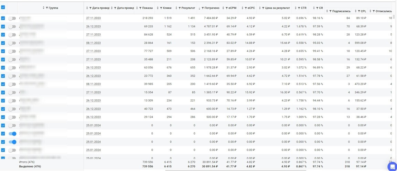Viewport: 397px width, 171px height.
Task: Click the eCPM column filter icon
Action: click(x=227, y=8)
